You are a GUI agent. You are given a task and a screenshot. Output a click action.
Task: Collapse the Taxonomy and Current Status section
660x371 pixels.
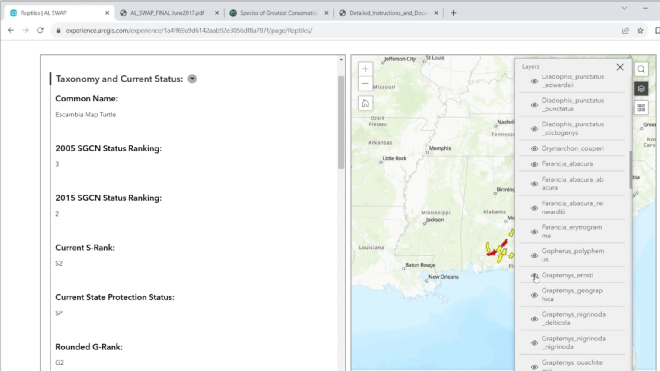coord(192,79)
